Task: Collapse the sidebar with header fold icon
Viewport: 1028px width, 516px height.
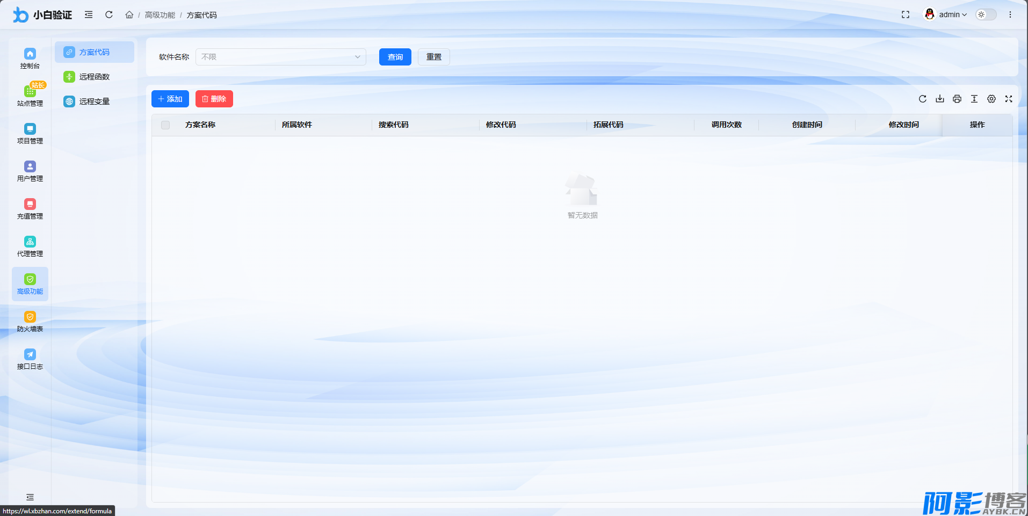Action: [89, 14]
